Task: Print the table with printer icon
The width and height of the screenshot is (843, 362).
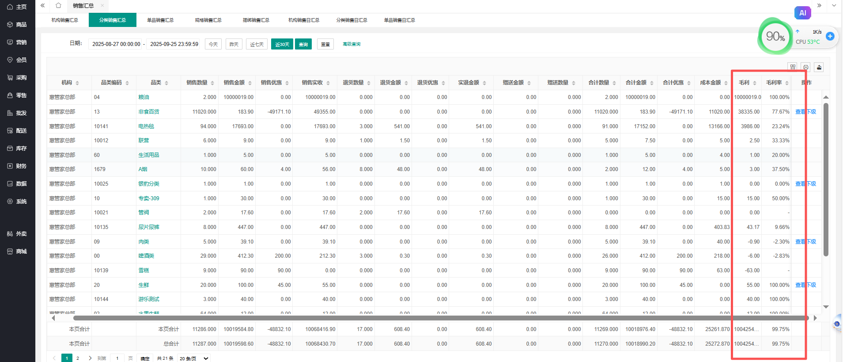Action: point(806,67)
